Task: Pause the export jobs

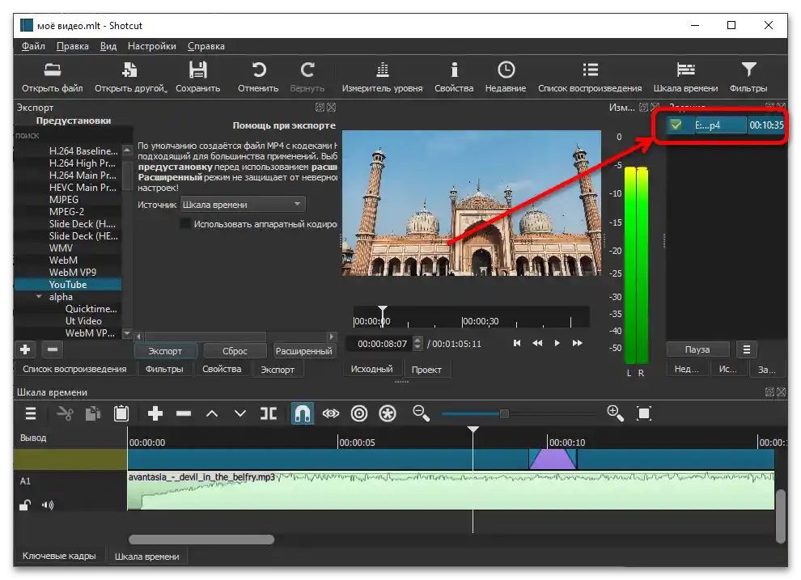Action: [697, 349]
